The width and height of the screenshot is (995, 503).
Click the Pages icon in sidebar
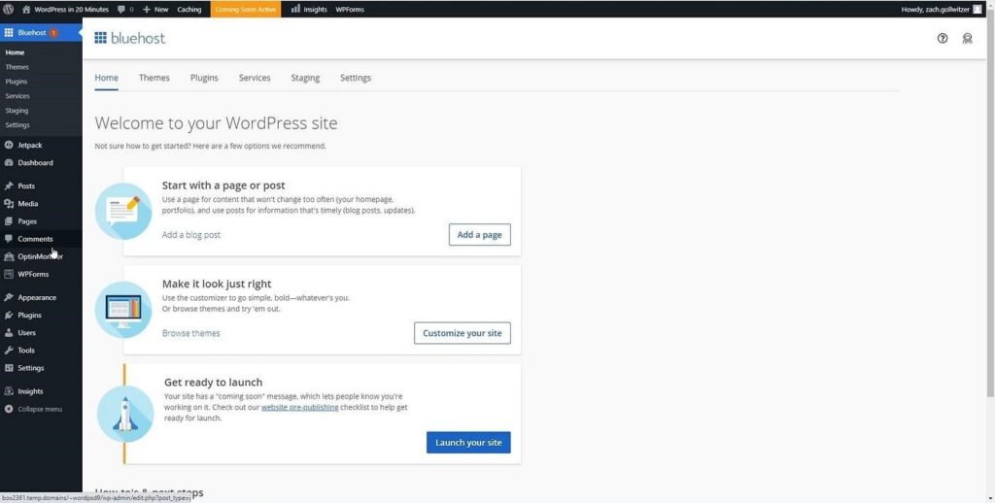click(x=9, y=221)
